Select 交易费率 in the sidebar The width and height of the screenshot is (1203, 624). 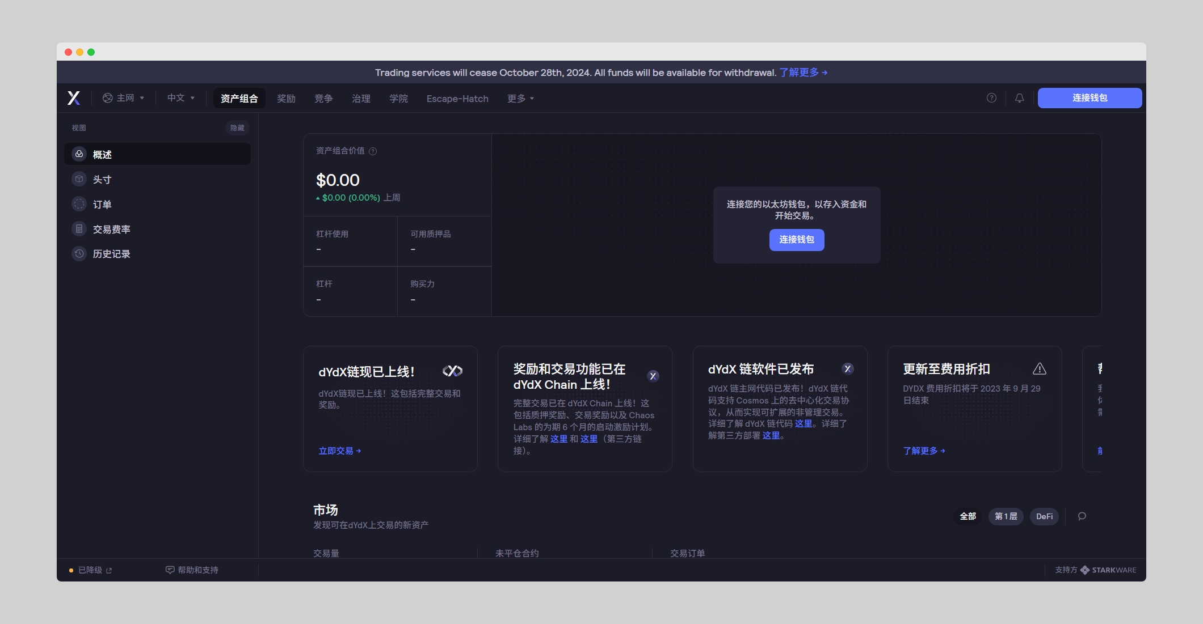coord(157,229)
